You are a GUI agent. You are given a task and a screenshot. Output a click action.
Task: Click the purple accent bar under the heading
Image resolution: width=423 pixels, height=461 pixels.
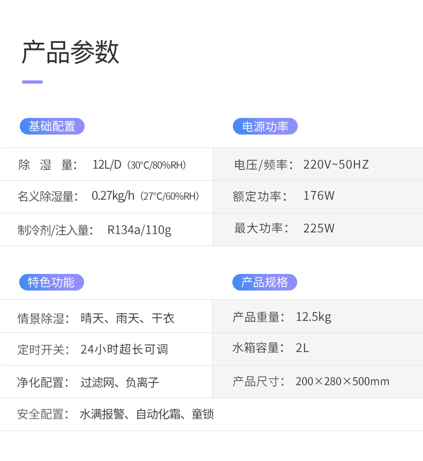click(x=32, y=82)
